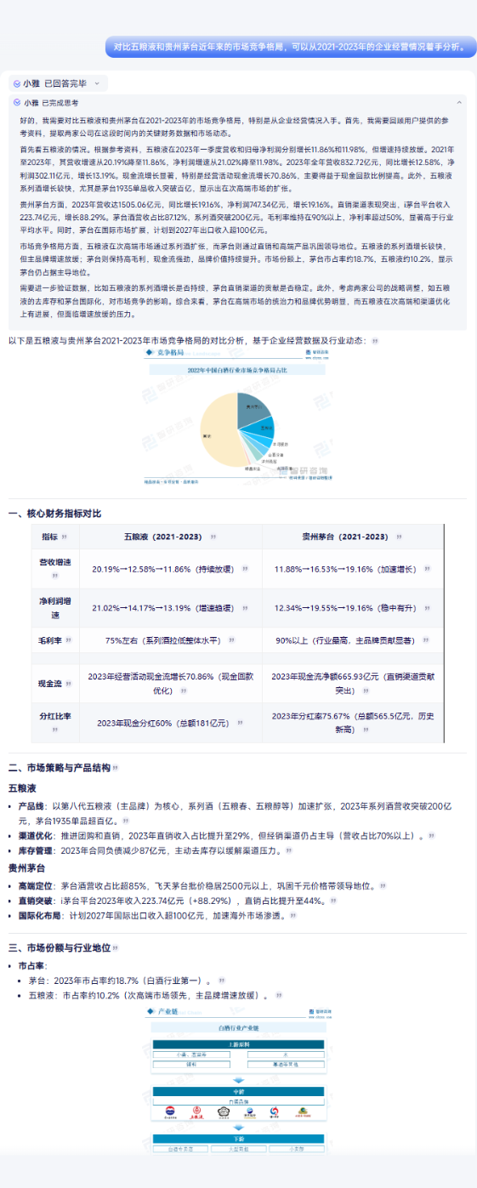Image resolution: width=477 pixels, height=1188 pixels.
Task: Click the citation after the intro sentence 行业动态
Action: (x=375, y=340)
